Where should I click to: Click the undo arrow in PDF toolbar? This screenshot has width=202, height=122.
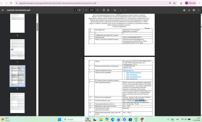121,10
